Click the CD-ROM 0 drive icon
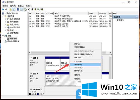This screenshot has height=100, width=140. tap(31, 89)
